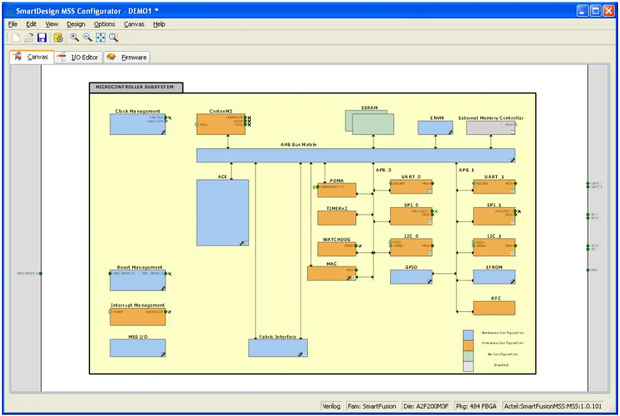Image resolution: width=620 pixels, height=416 pixels.
Task: Toggle the disabled port on the SPI_0 block
Action: point(436,212)
